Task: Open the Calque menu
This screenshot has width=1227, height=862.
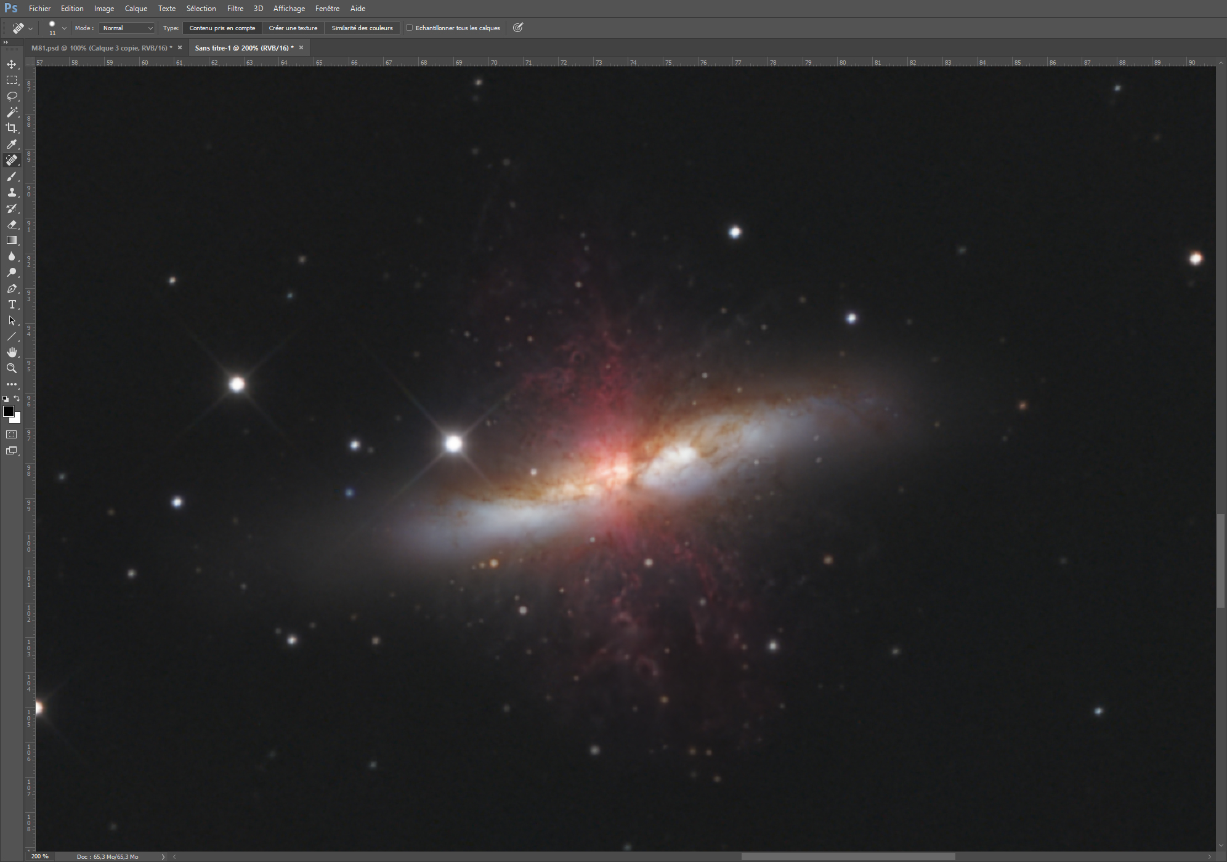Action: pos(136,9)
